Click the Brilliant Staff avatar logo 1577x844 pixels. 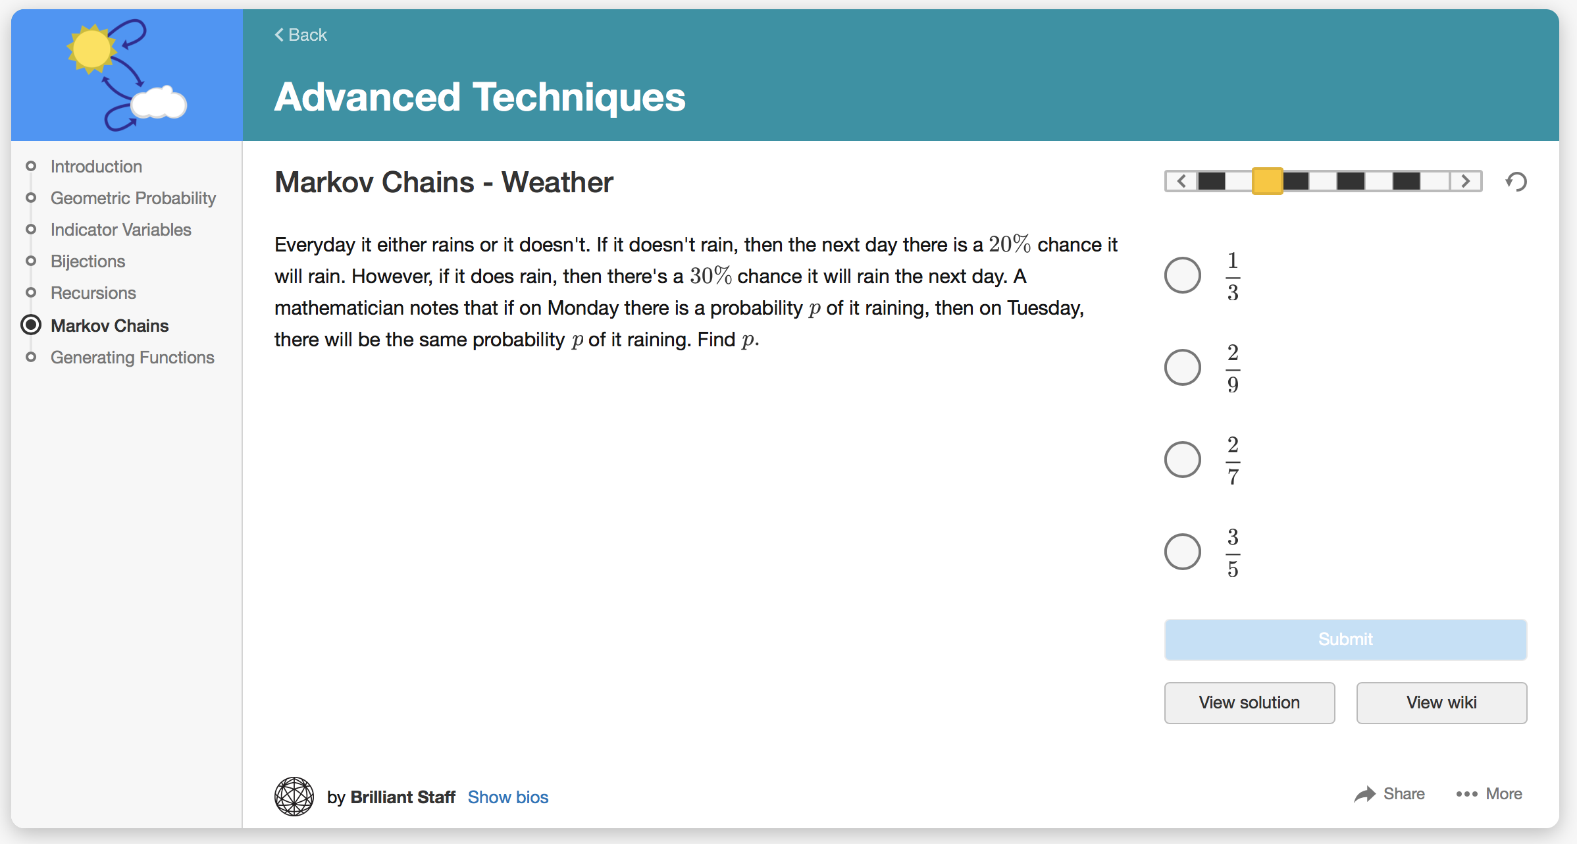pyautogui.click(x=294, y=797)
